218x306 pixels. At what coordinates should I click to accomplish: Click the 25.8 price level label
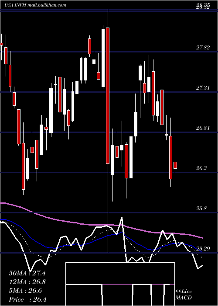coord(201,209)
